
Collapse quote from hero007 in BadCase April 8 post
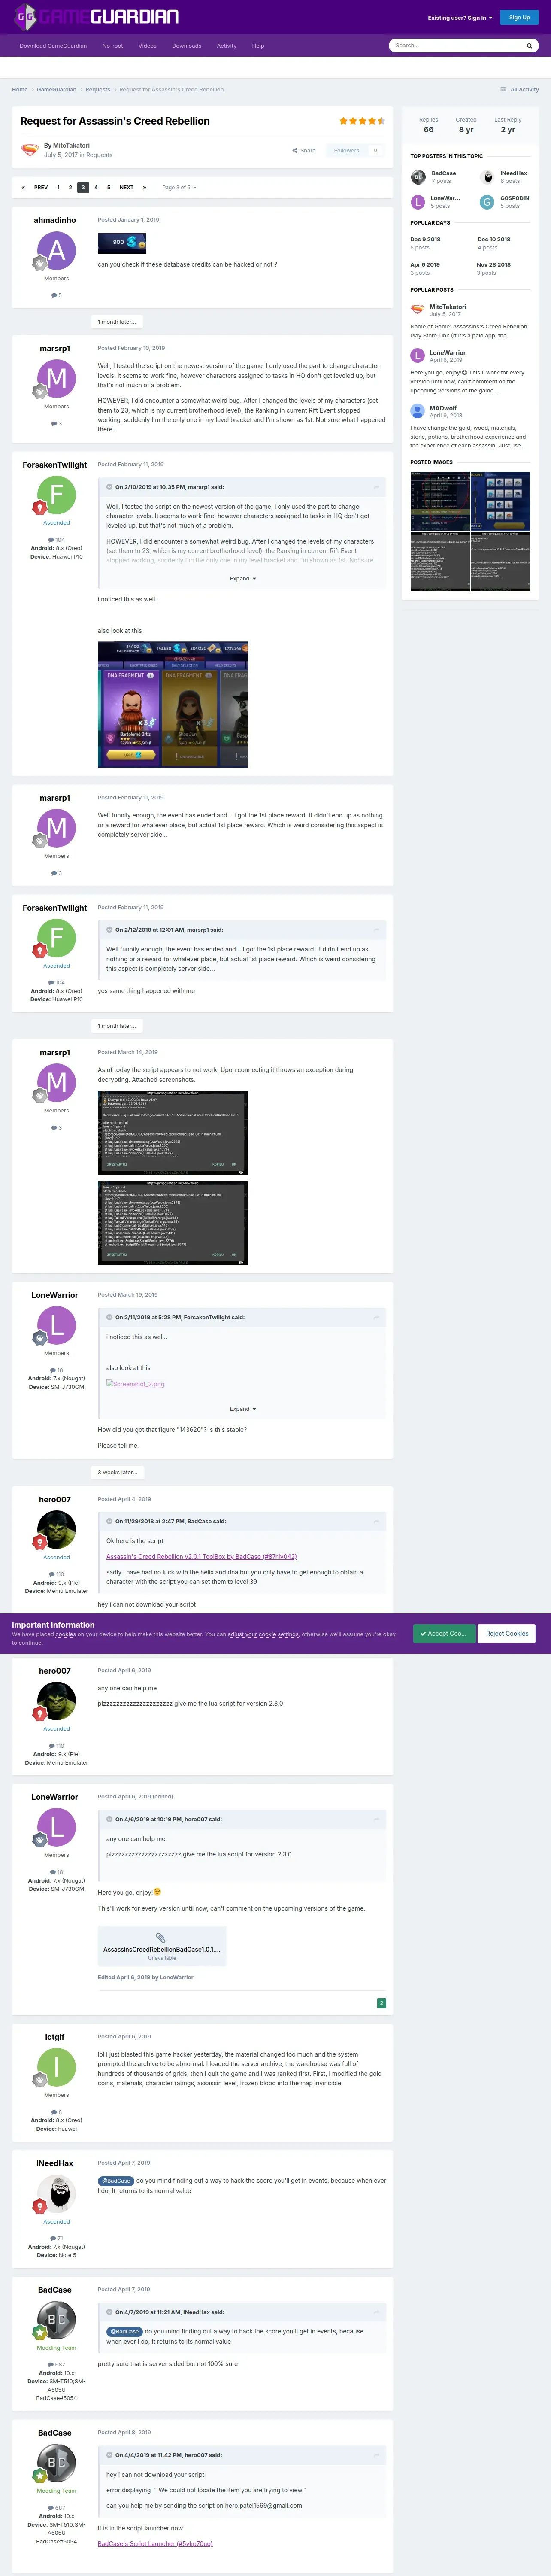tap(109, 2455)
